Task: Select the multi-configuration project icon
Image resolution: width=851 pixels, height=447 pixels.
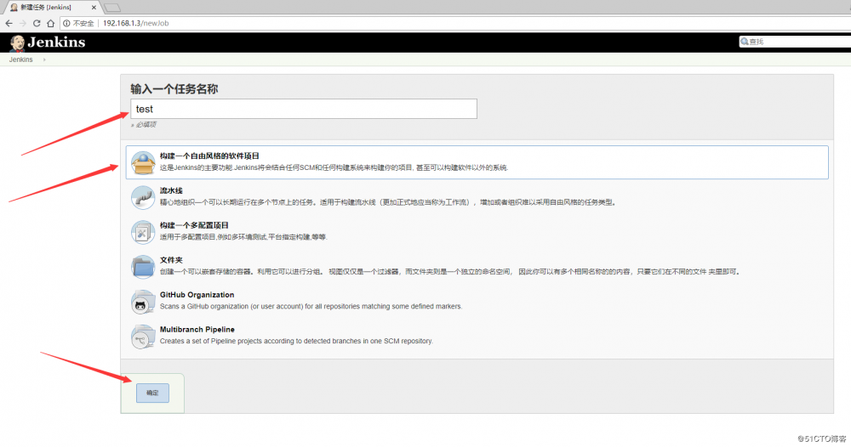Action: point(143,232)
